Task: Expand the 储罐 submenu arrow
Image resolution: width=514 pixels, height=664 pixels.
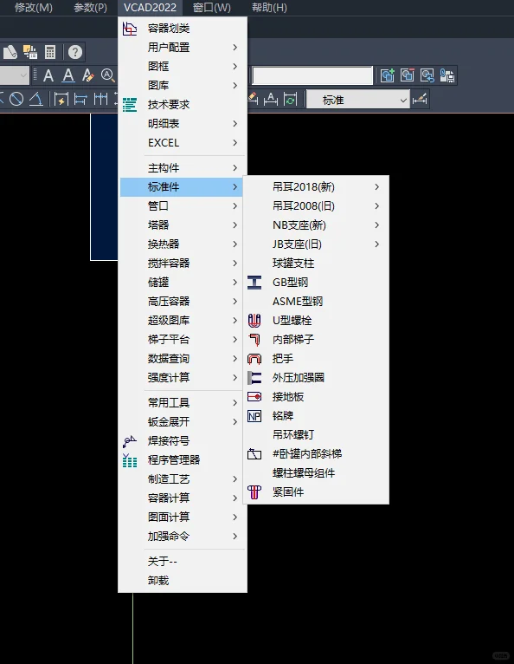Action: (x=235, y=283)
